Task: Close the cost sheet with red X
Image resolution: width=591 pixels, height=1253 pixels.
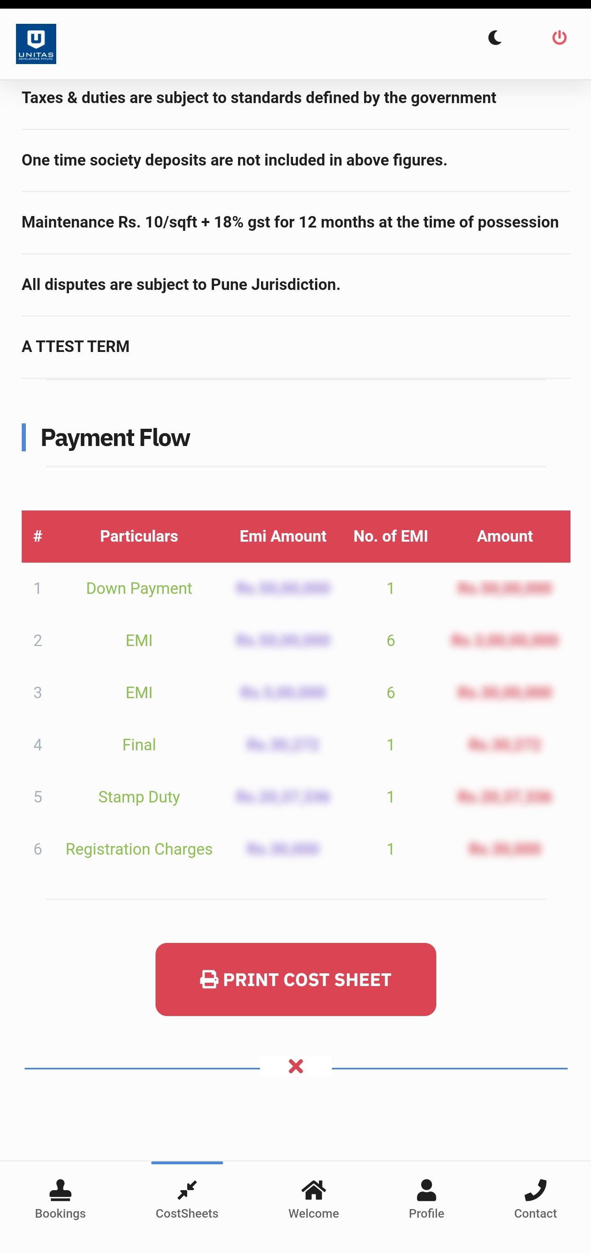Action: pos(295,1066)
